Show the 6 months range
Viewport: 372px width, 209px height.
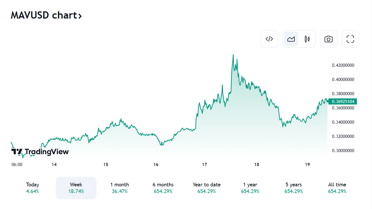pyautogui.click(x=163, y=188)
